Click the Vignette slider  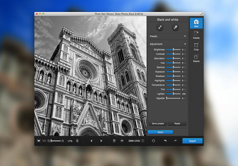(x=173, y=98)
